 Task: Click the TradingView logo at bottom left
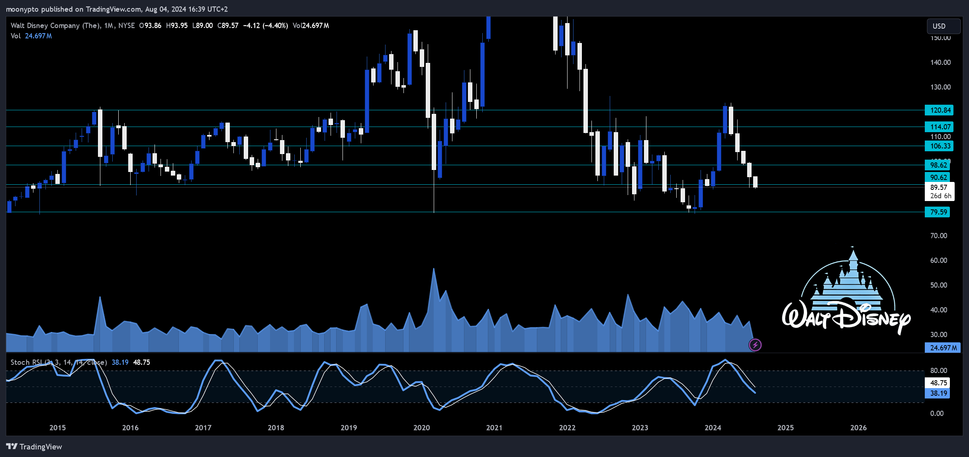pos(34,447)
